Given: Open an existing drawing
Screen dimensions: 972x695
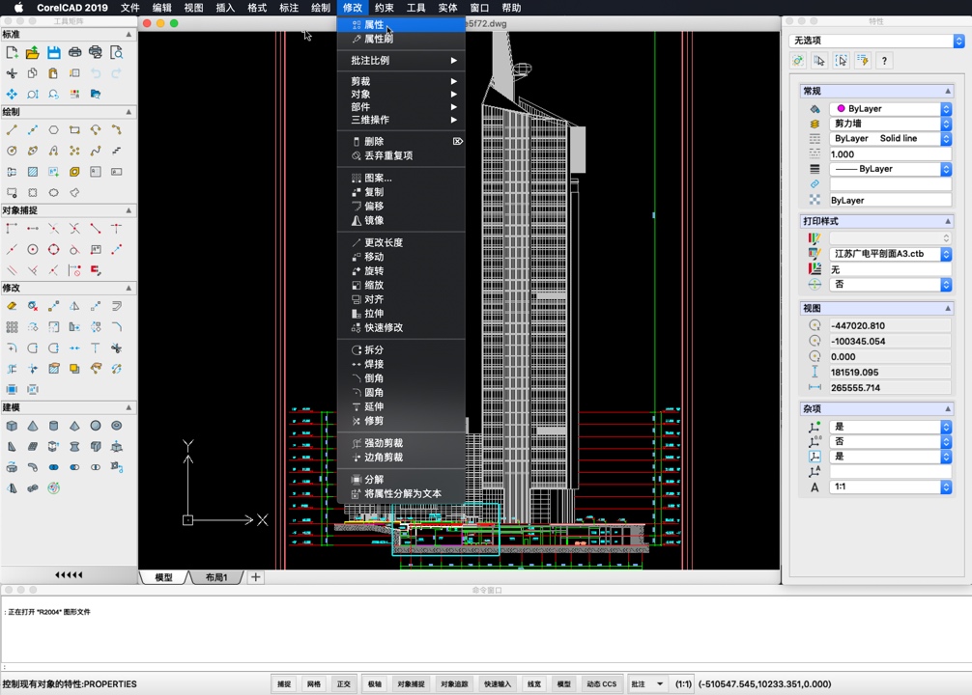Looking at the screenshot, I should point(35,53).
